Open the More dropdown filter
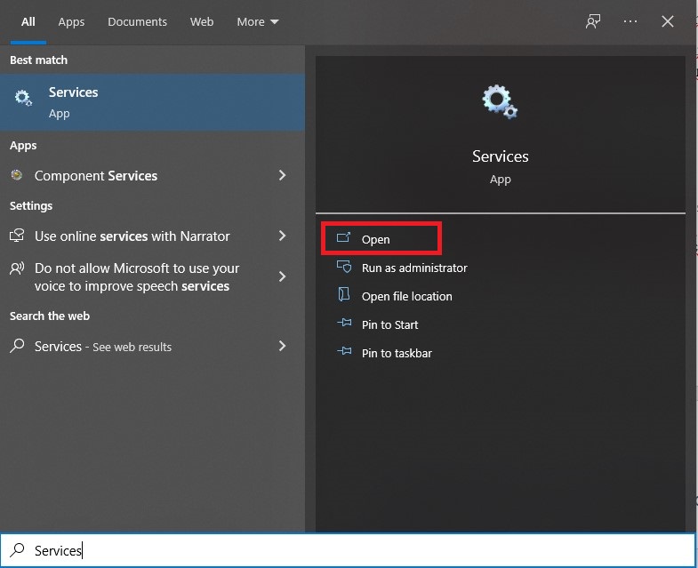The width and height of the screenshot is (698, 568). click(257, 22)
